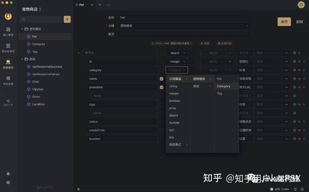Image resolution: width=309 pixels, height=192 pixels.
Task: Delete the status field row
Action: [x=300, y=122]
